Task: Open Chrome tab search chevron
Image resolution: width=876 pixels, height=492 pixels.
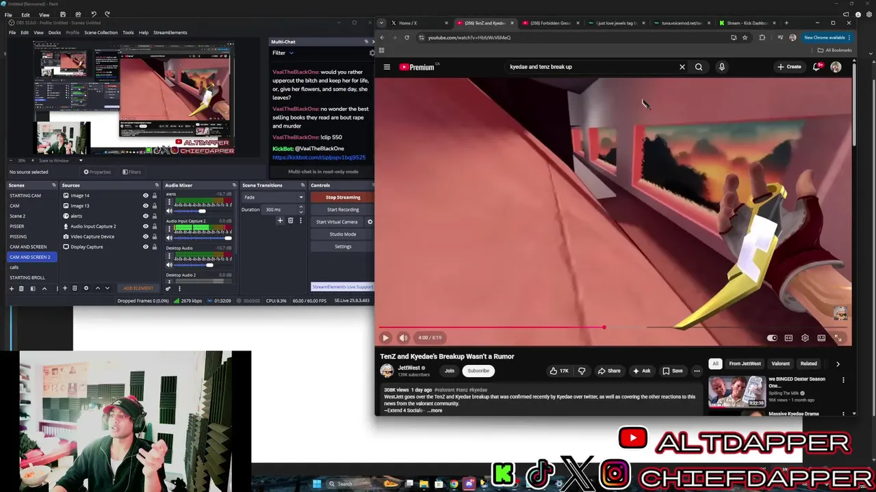Action: click(x=382, y=23)
